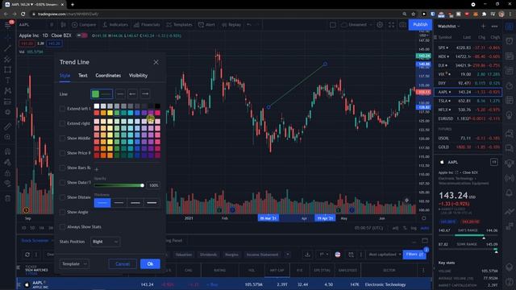516x290 pixels.
Task: Open right line end arrow selector
Action: click(145, 94)
